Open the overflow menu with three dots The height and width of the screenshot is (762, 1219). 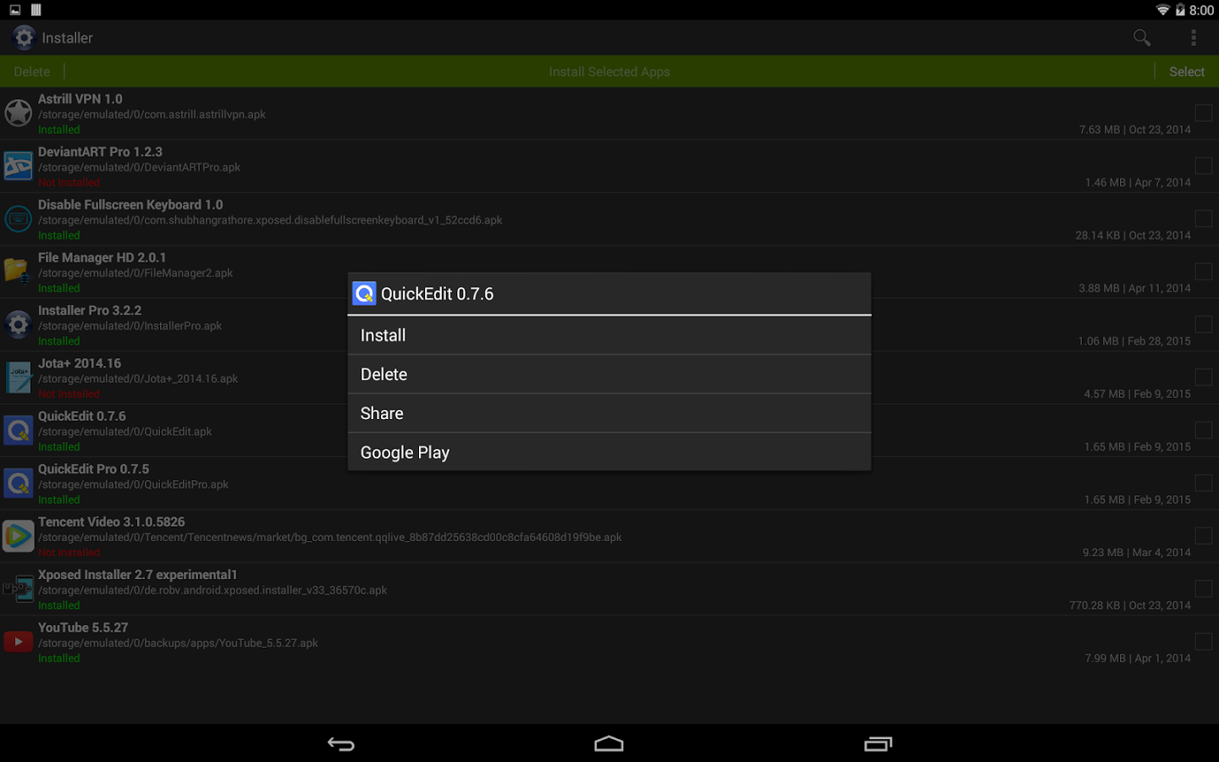(1194, 37)
